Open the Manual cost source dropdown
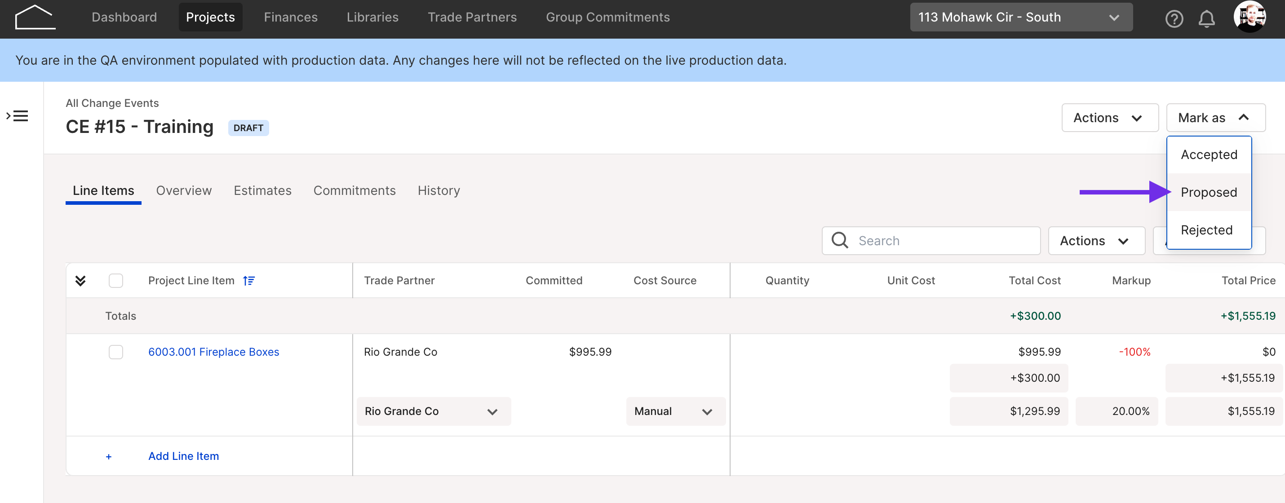 pos(675,411)
